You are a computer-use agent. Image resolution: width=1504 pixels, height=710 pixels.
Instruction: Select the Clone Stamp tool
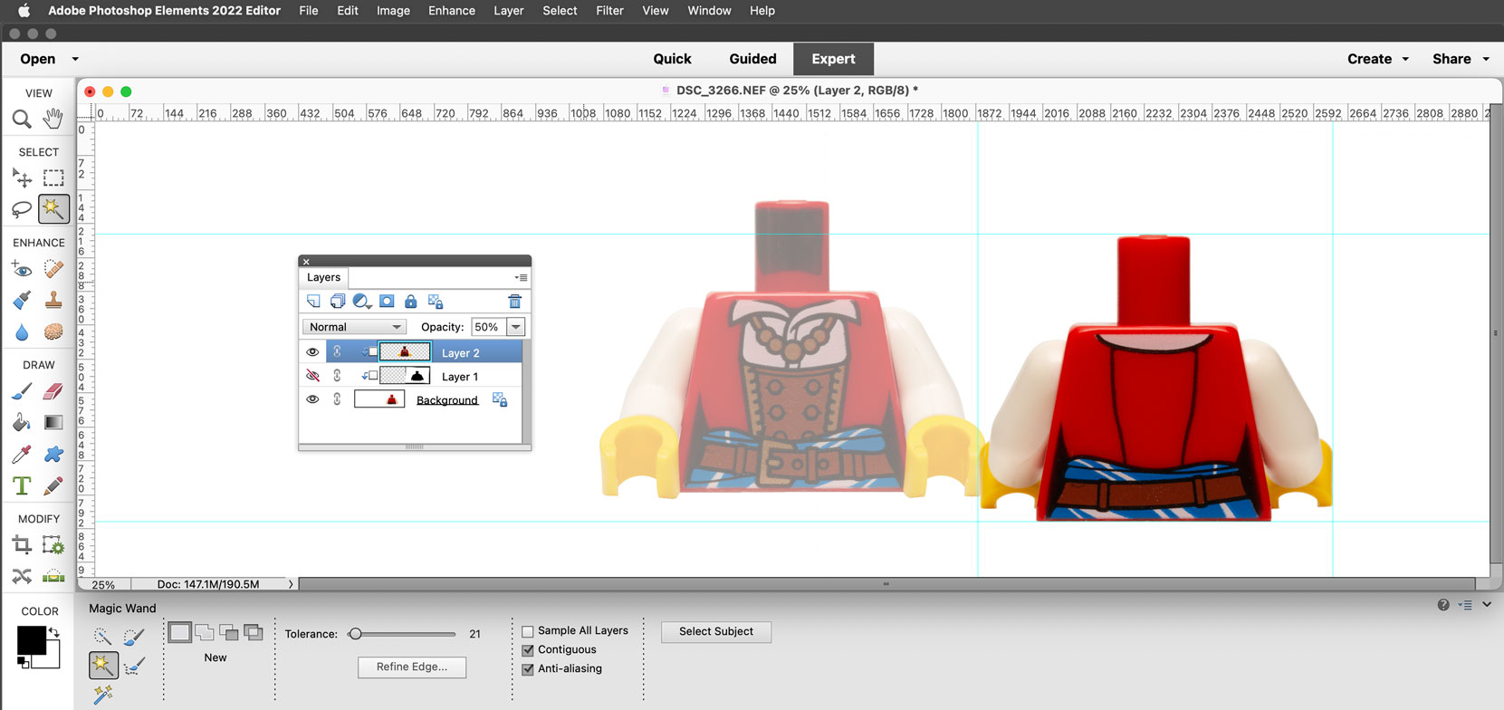[x=53, y=300]
